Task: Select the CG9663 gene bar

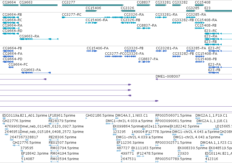Action: click(x=38, y=5)
